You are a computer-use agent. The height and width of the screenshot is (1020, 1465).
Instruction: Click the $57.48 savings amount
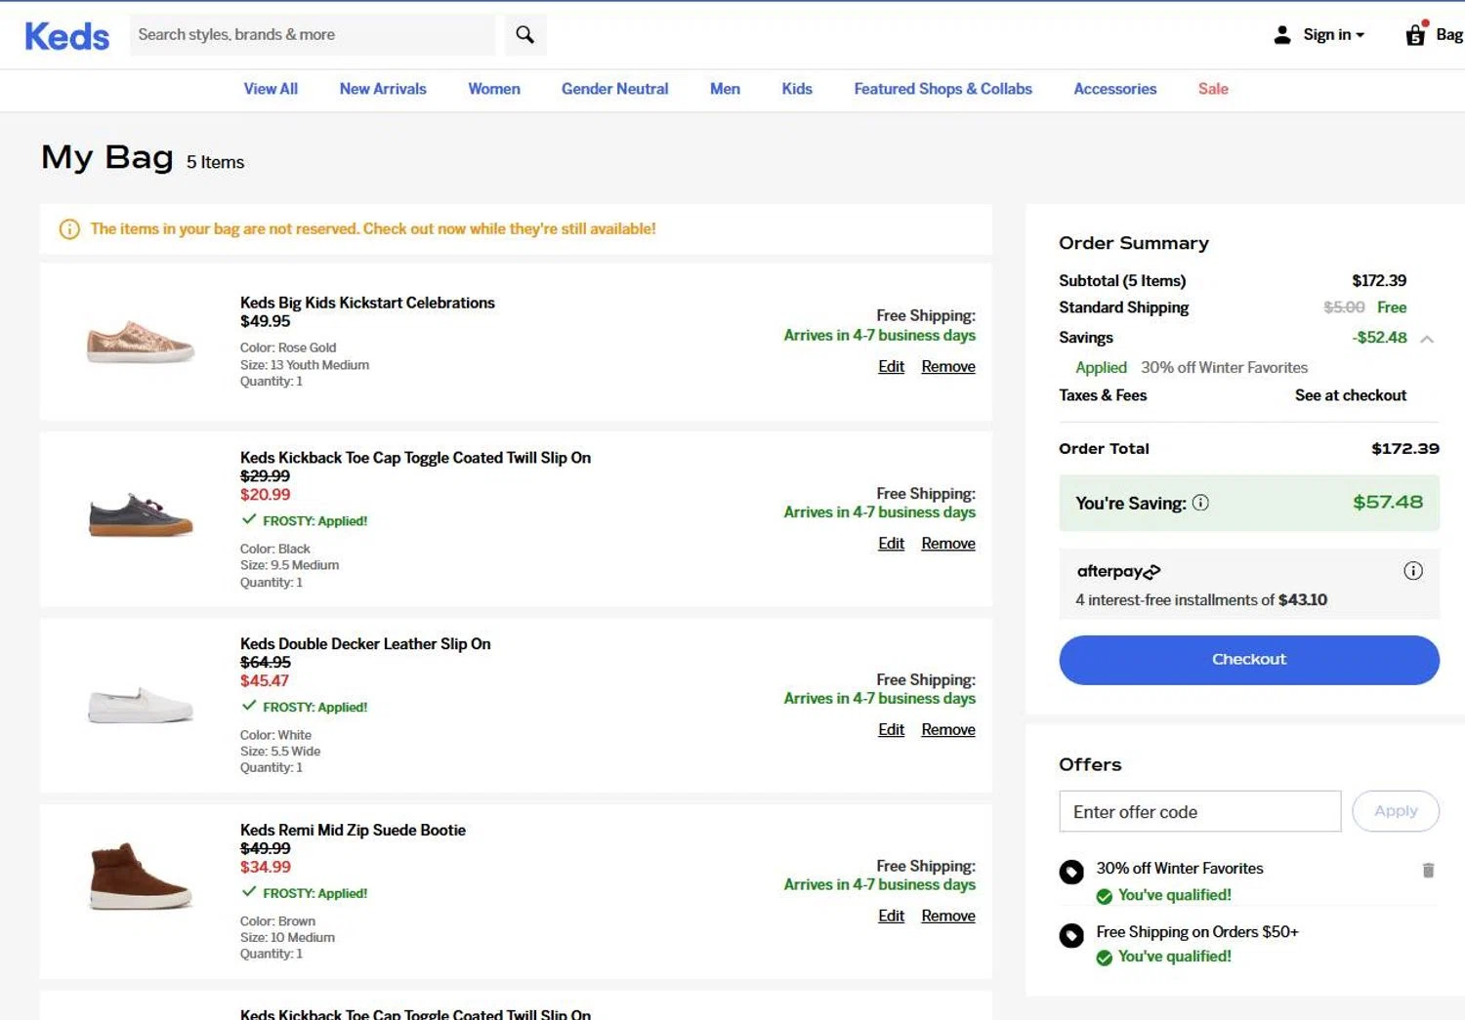(x=1388, y=503)
